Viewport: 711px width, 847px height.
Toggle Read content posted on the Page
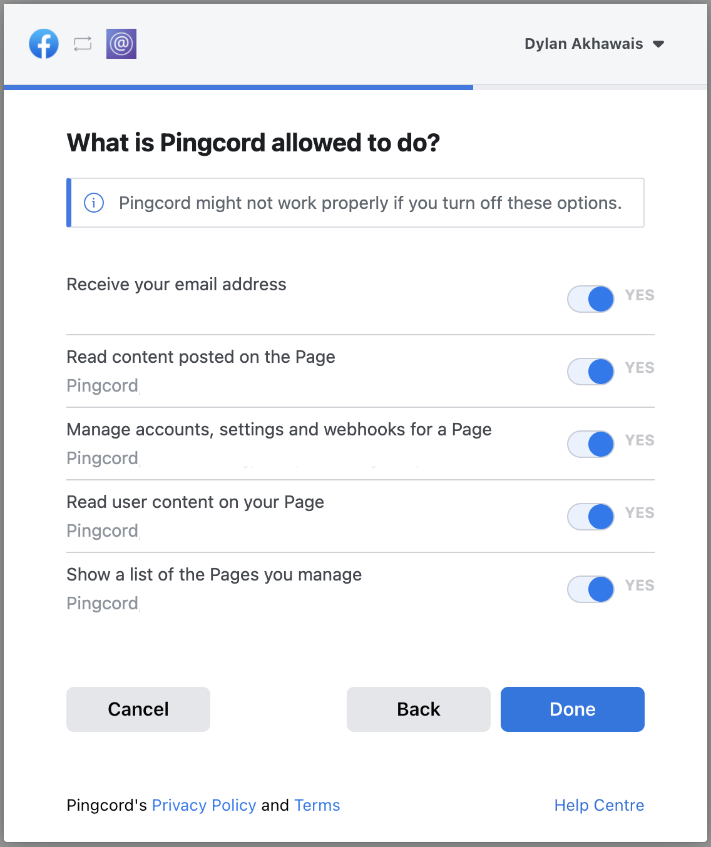coord(591,372)
